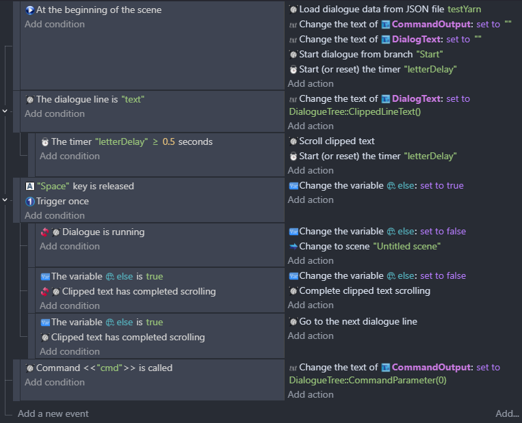Select the Untitled scene parameter
The image size is (522, 423).
(x=407, y=247)
